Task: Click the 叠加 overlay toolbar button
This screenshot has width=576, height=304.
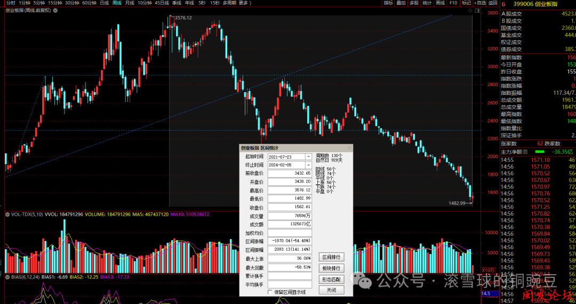Action: (401, 3)
